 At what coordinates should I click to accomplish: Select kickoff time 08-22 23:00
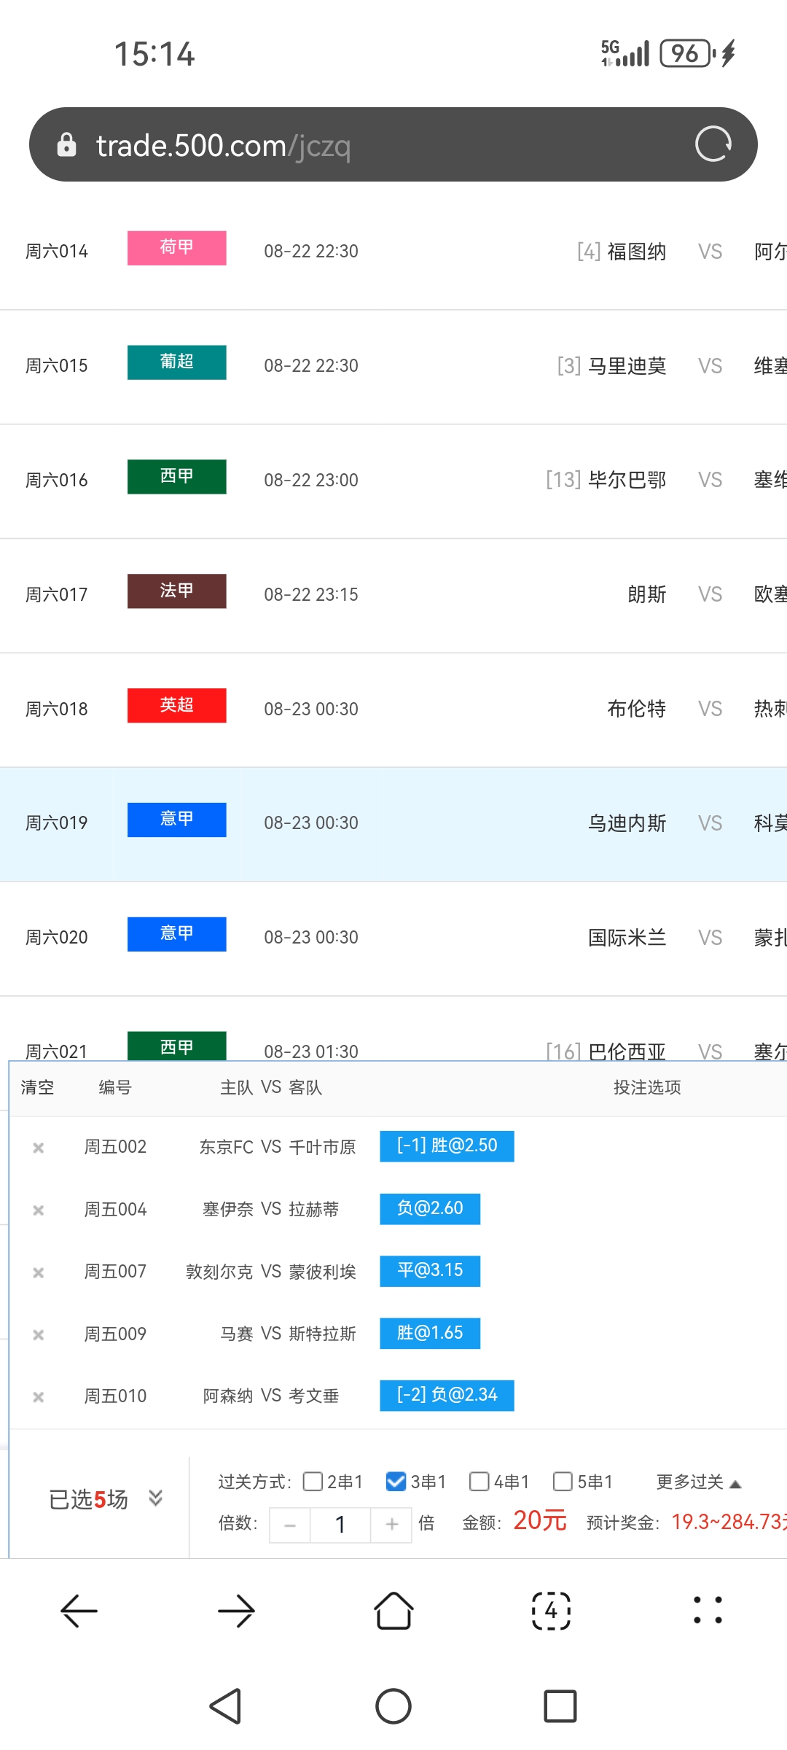(x=311, y=481)
